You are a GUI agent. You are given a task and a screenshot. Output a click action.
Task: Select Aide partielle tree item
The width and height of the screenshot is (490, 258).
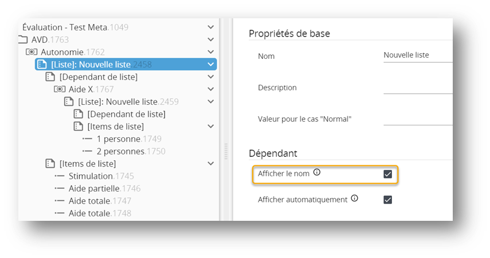point(95,188)
